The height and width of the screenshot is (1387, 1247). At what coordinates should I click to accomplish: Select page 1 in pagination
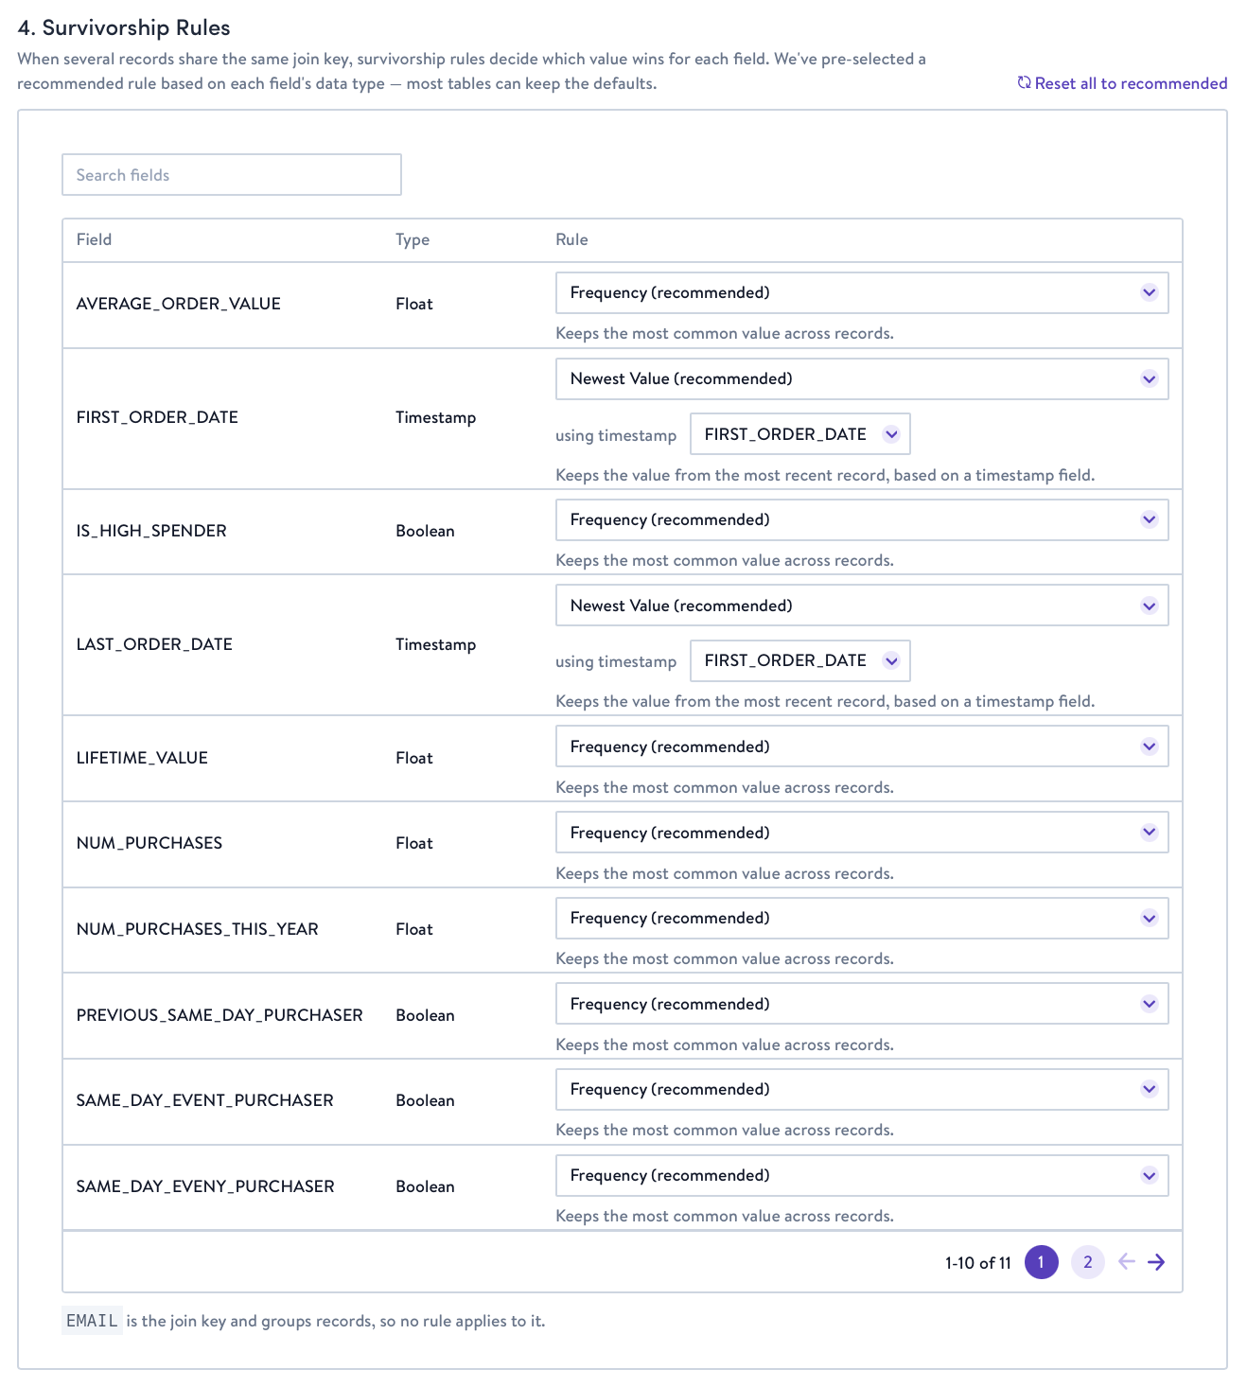[1042, 1262]
